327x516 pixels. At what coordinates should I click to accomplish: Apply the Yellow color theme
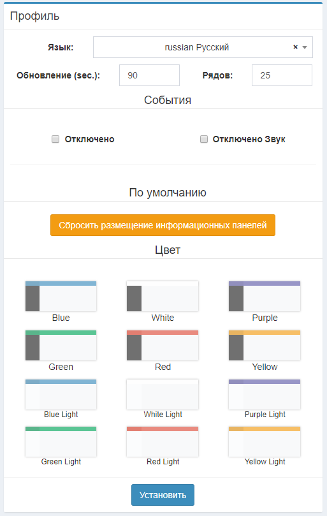[x=265, y=345]
